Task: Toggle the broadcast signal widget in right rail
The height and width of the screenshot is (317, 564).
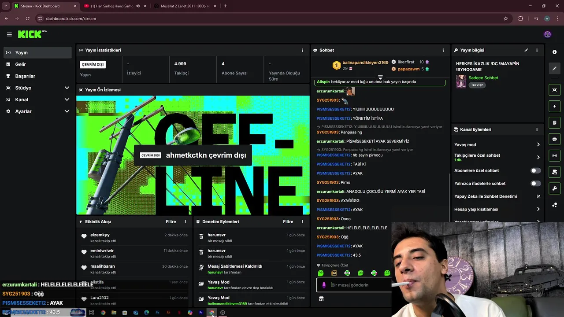Action: point(554,155)
